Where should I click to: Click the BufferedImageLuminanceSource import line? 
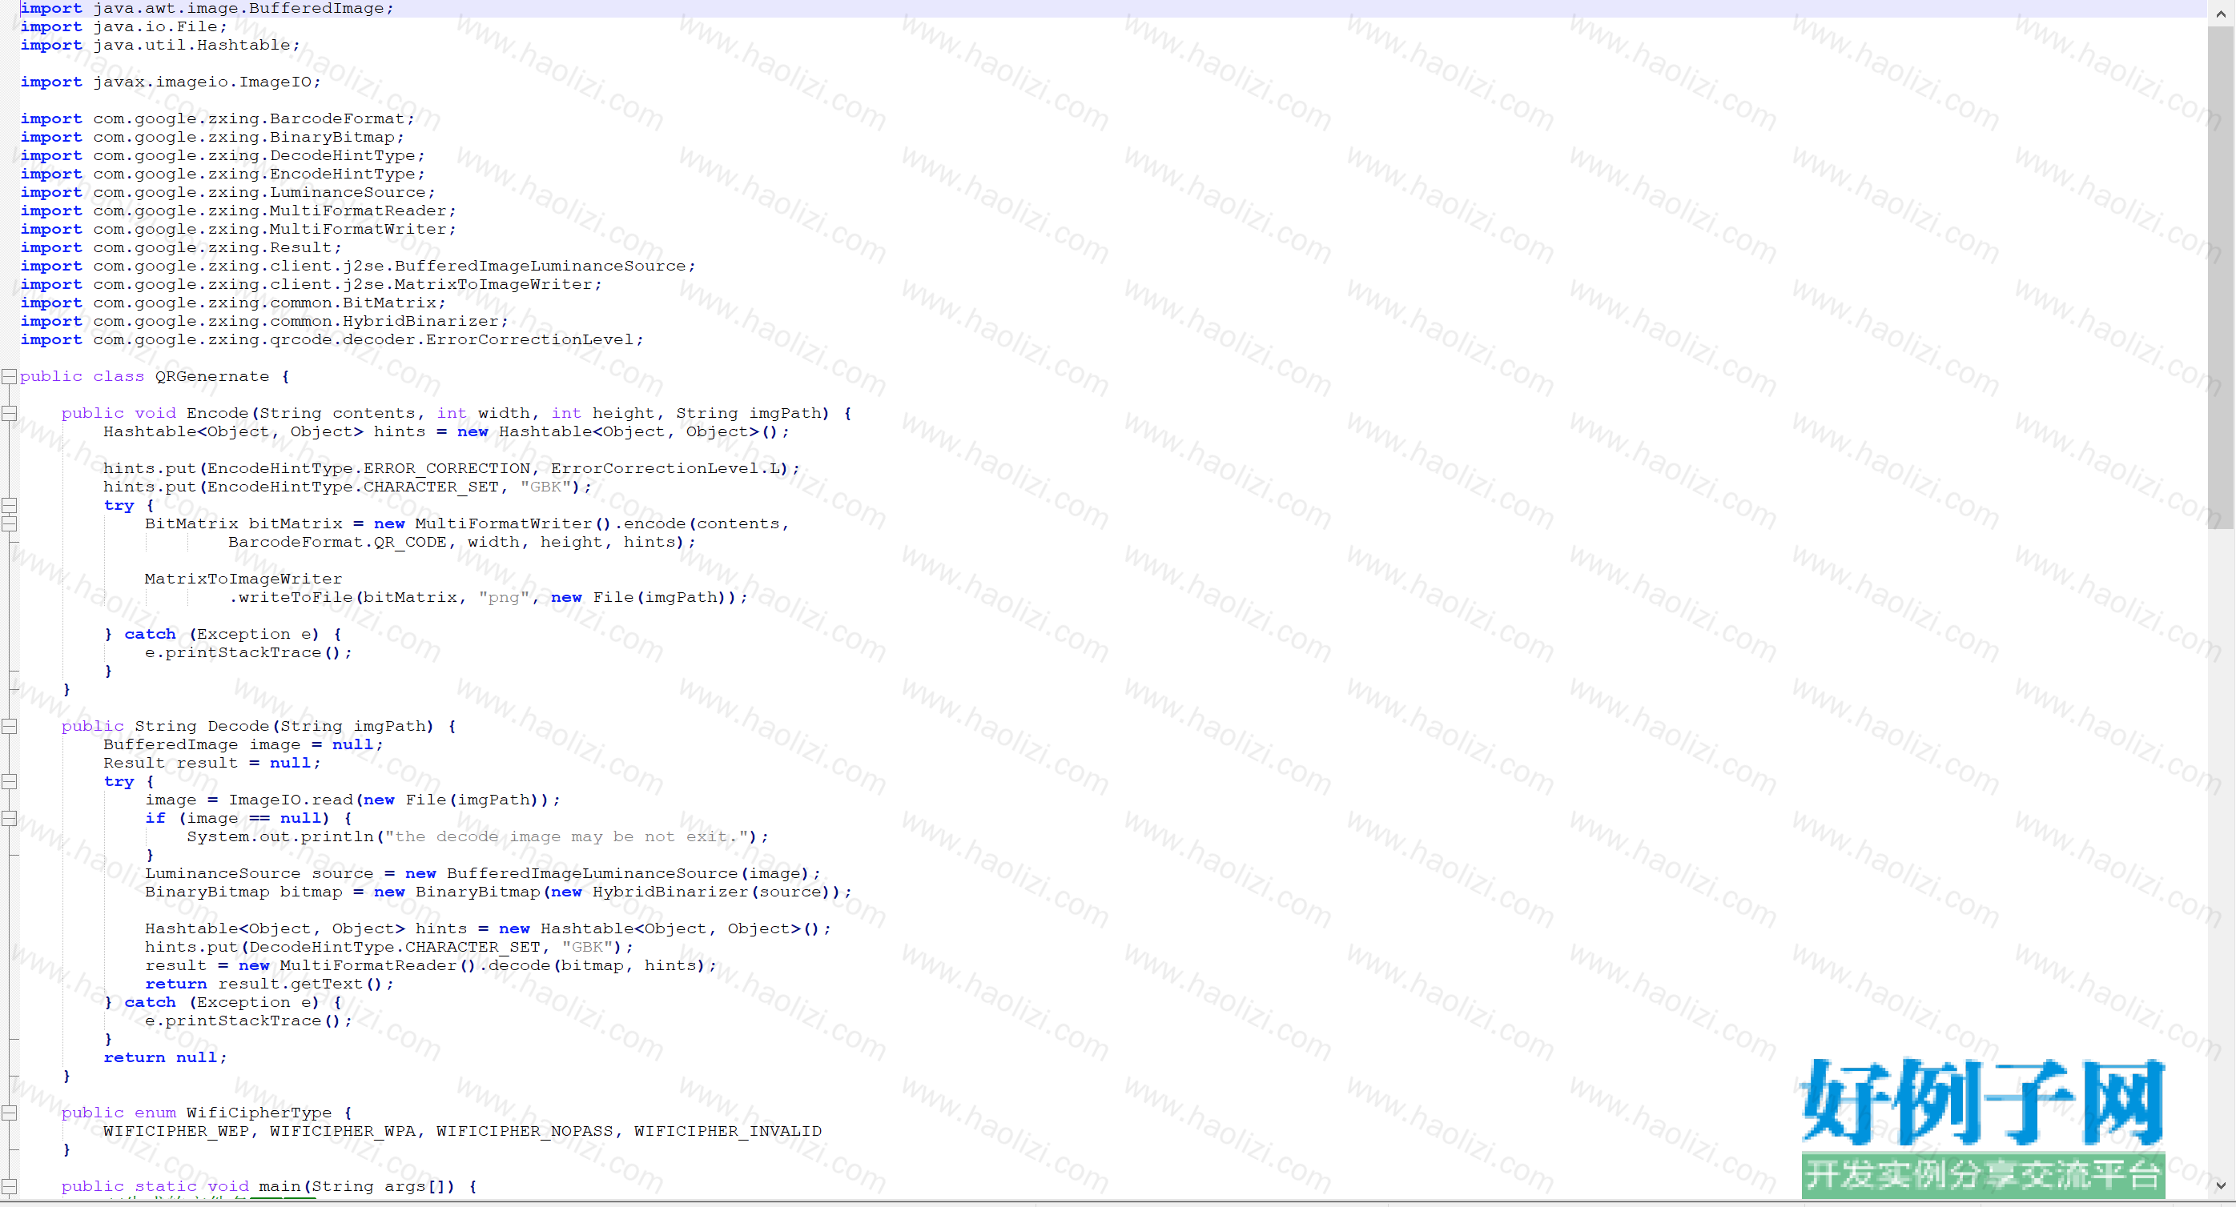[358, 266]
